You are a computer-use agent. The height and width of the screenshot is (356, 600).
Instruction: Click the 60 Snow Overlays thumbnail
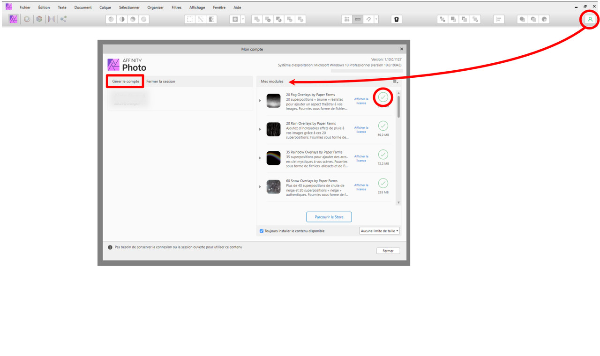[273, 187]
